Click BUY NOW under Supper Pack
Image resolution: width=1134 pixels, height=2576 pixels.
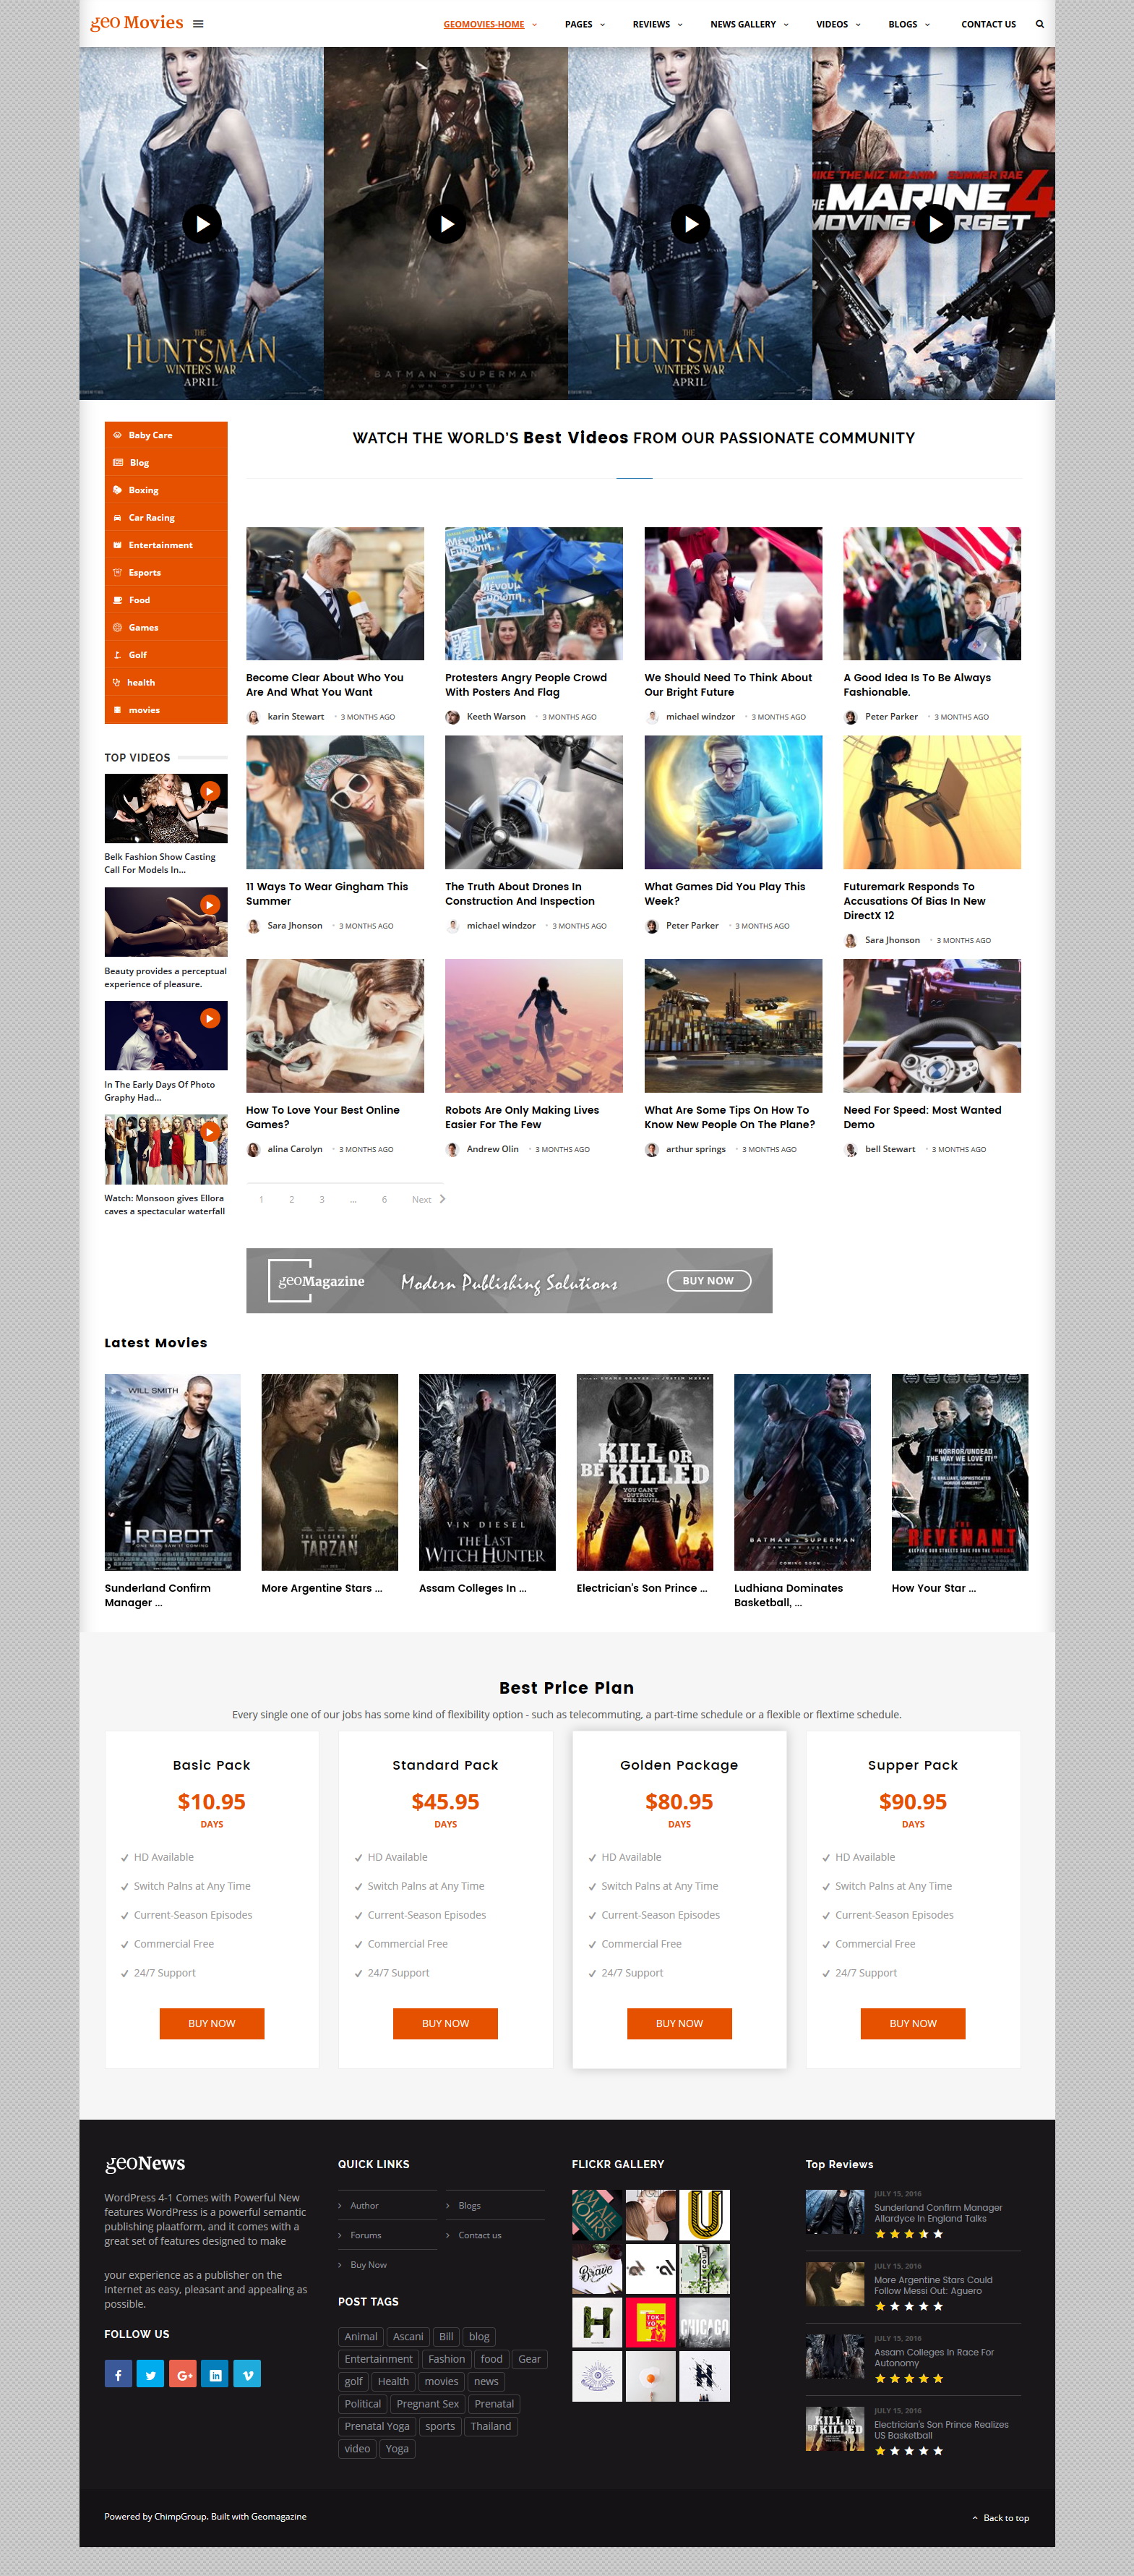[x=913, y=2023]
